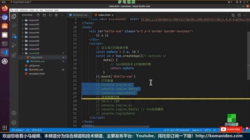Open the Accounts menu icon
The width and height of the screenshot is (250, 140).
(14, 113)
